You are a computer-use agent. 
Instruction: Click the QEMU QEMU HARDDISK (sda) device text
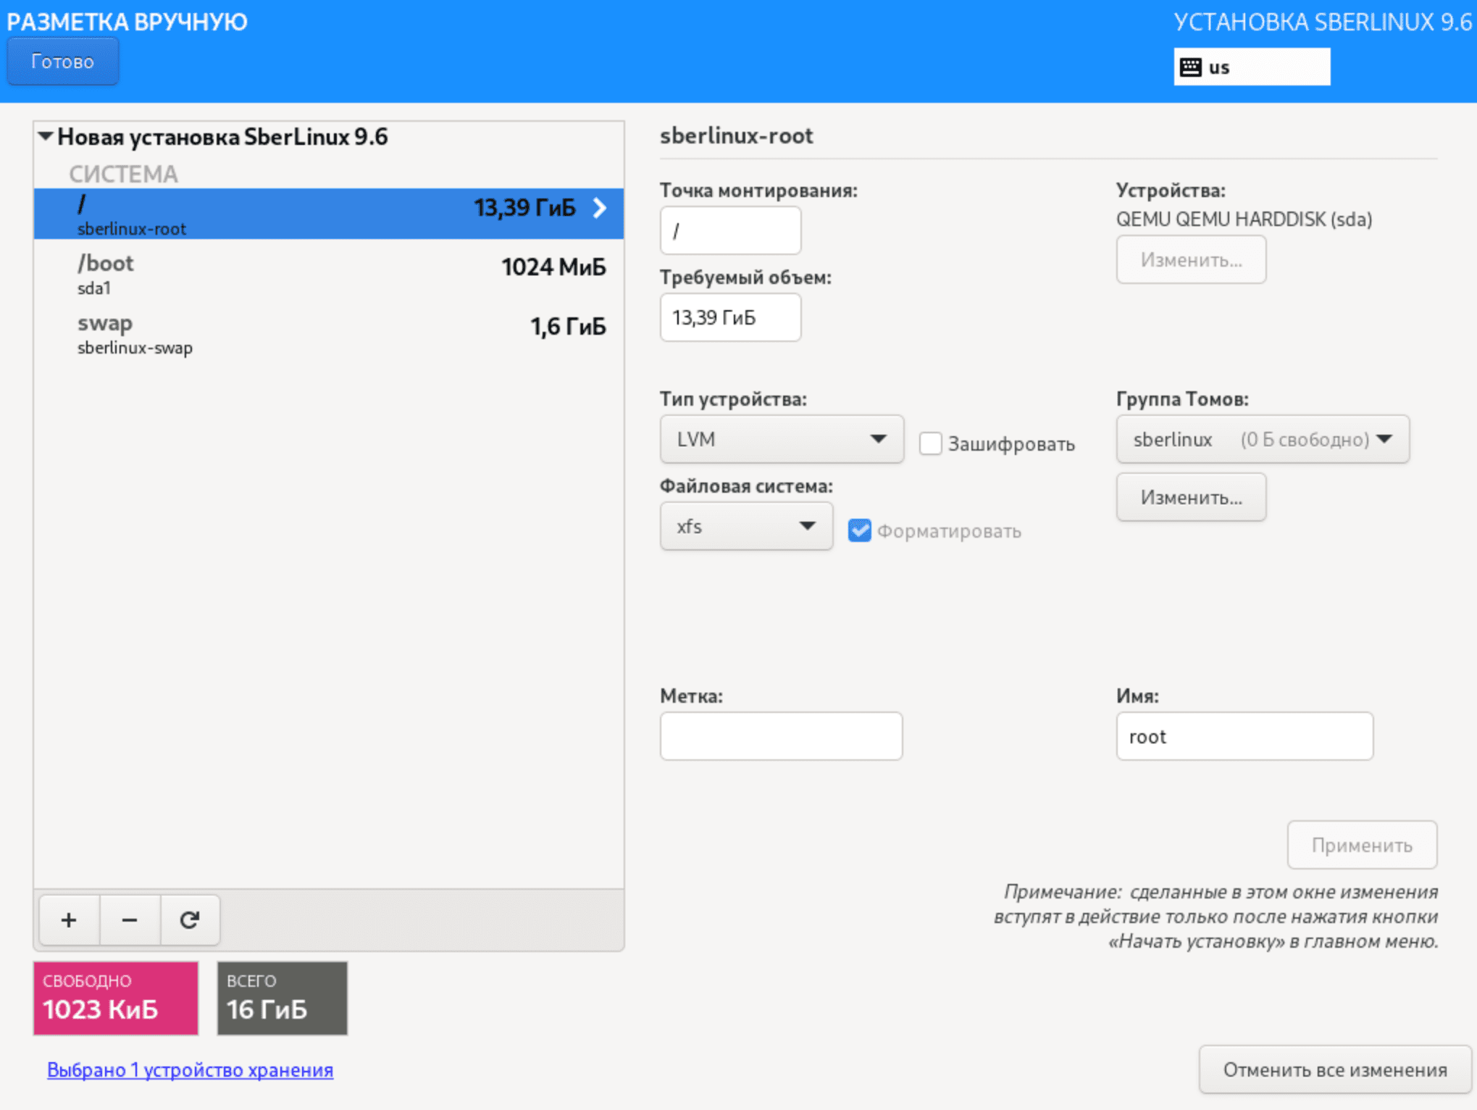(1244, 219)
